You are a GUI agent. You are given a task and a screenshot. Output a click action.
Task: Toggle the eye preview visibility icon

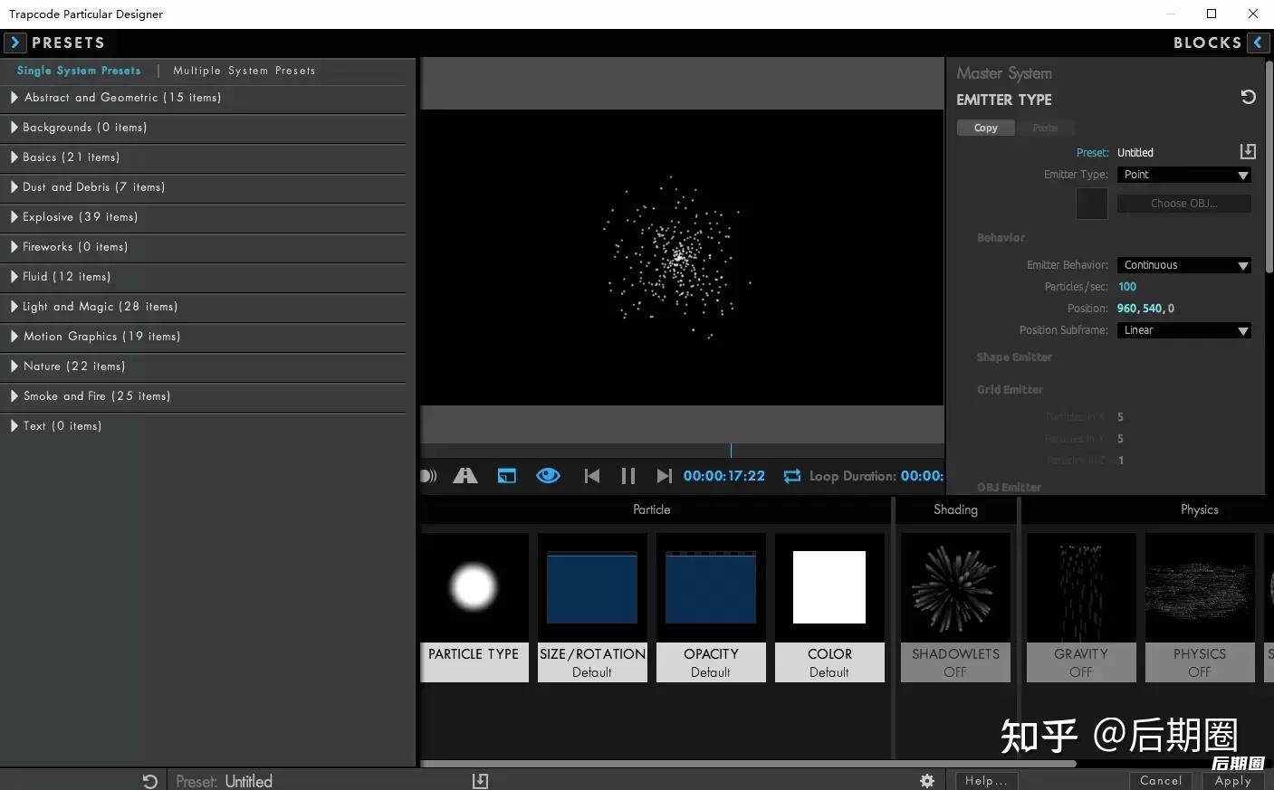[x=548, y=475]
